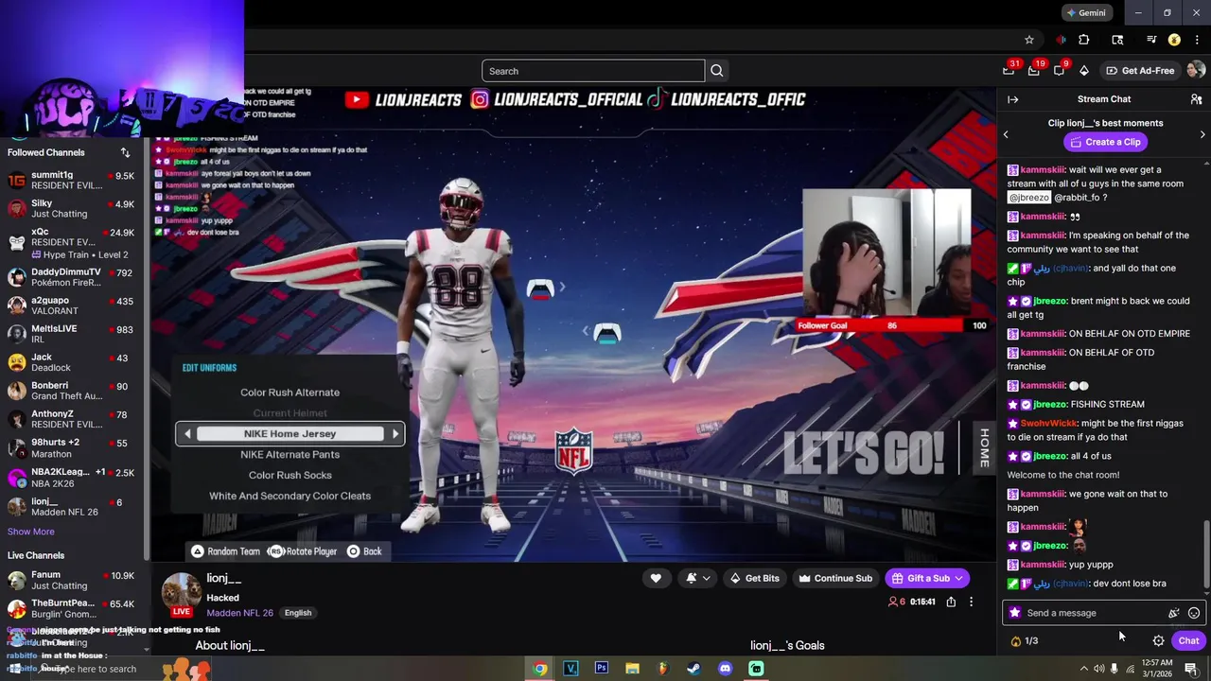
Task: Open File Explorer from the taskbar
Action: [632, 669]
